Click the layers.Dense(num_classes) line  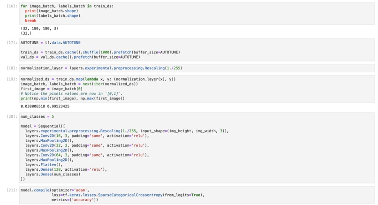coord(53,175)
